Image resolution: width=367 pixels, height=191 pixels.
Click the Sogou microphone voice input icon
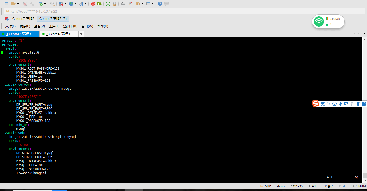340,104
